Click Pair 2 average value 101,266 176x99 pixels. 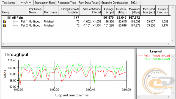pyautogui.click(x=109, y=26)
